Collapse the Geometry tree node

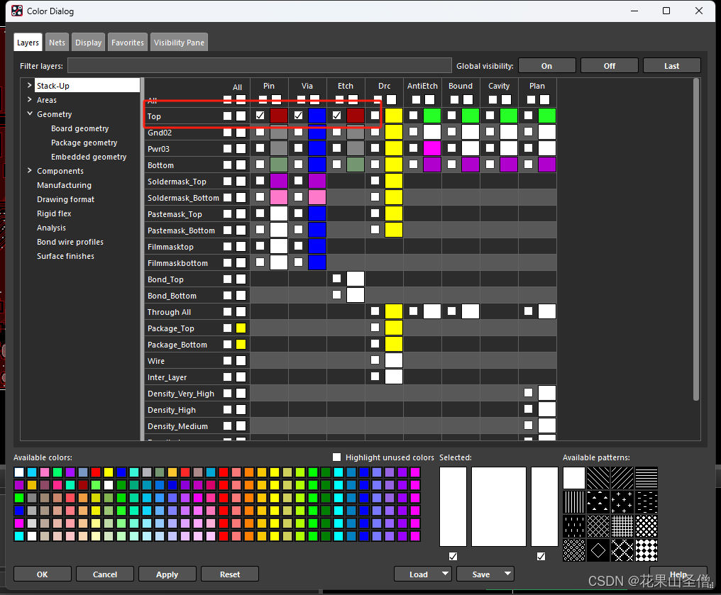coord(29,113)
